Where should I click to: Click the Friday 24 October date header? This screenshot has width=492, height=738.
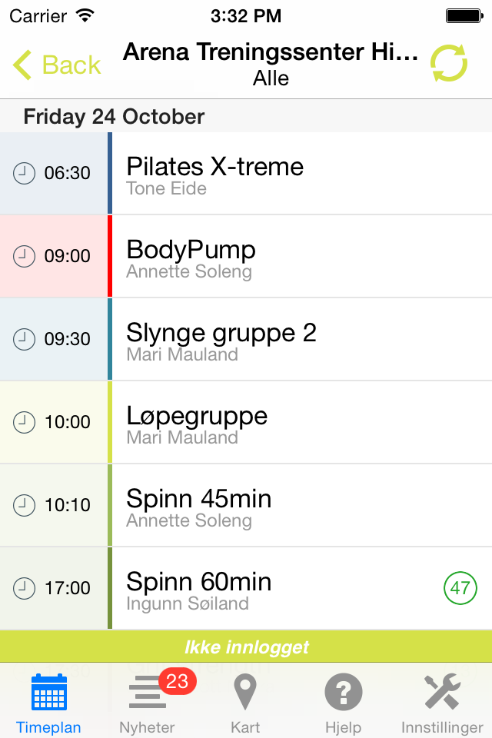click(114, 116)
